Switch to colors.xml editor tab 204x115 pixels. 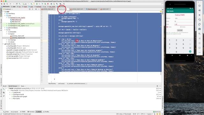click(105, 9)
